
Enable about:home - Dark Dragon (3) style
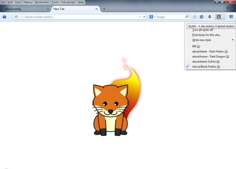210,56
